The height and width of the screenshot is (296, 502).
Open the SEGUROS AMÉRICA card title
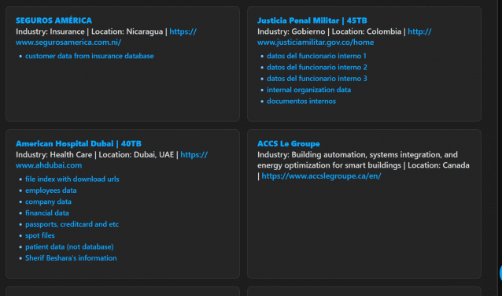[x=54, y=20]
